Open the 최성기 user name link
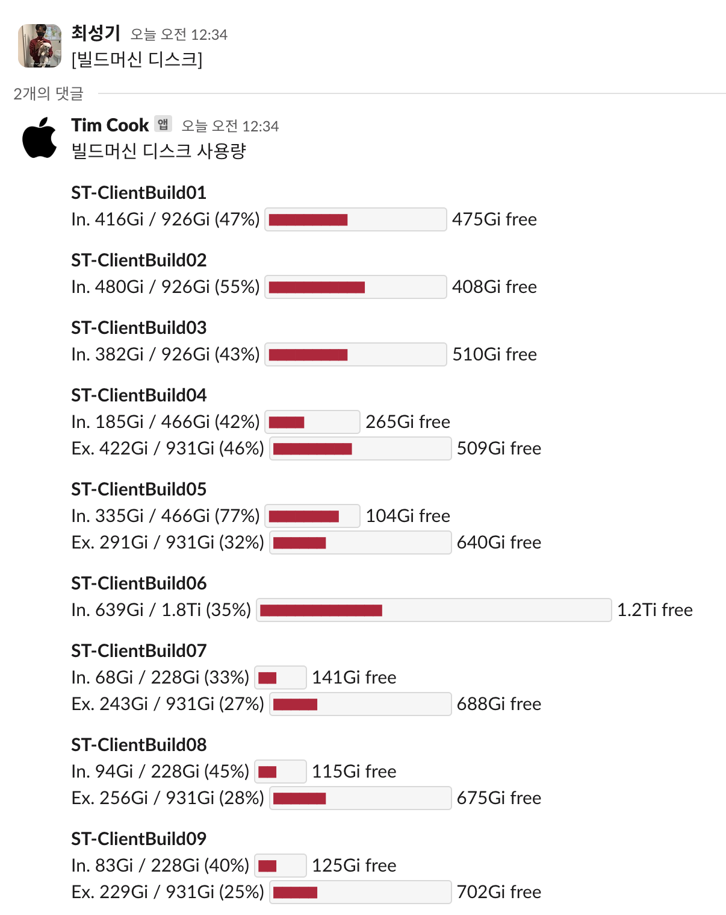 point(96,33)
